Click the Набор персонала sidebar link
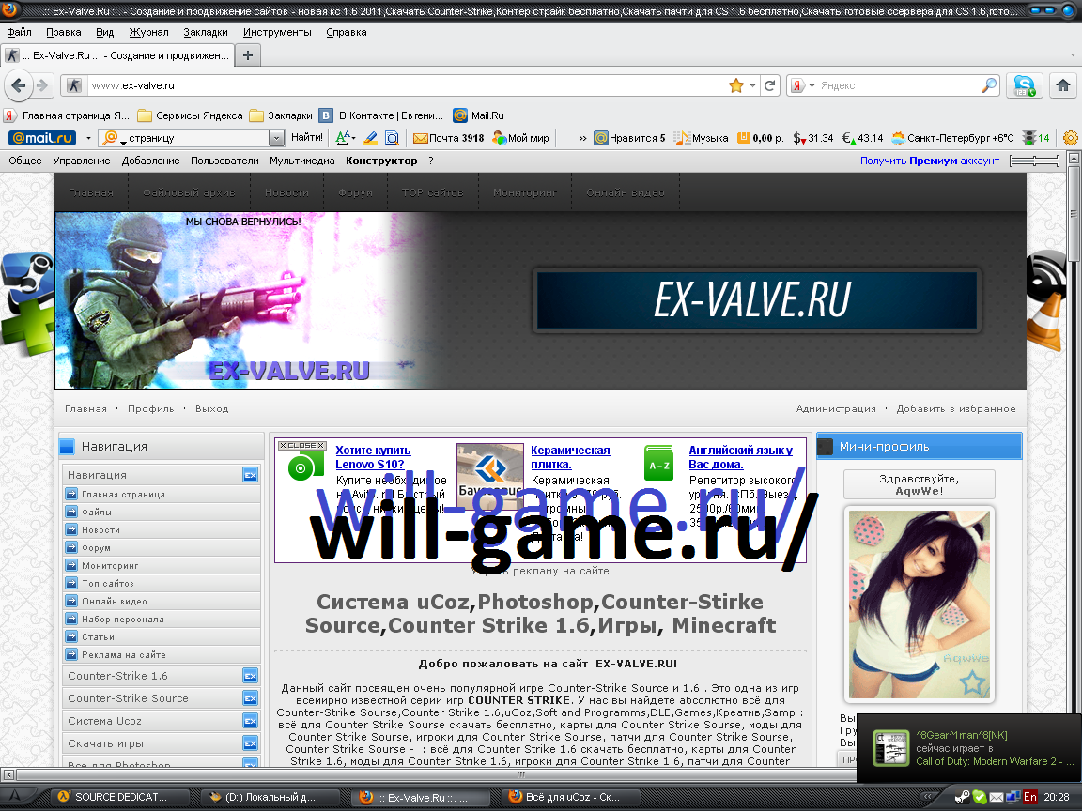This screenshot has width=1082, height=811. coord(123,620)
